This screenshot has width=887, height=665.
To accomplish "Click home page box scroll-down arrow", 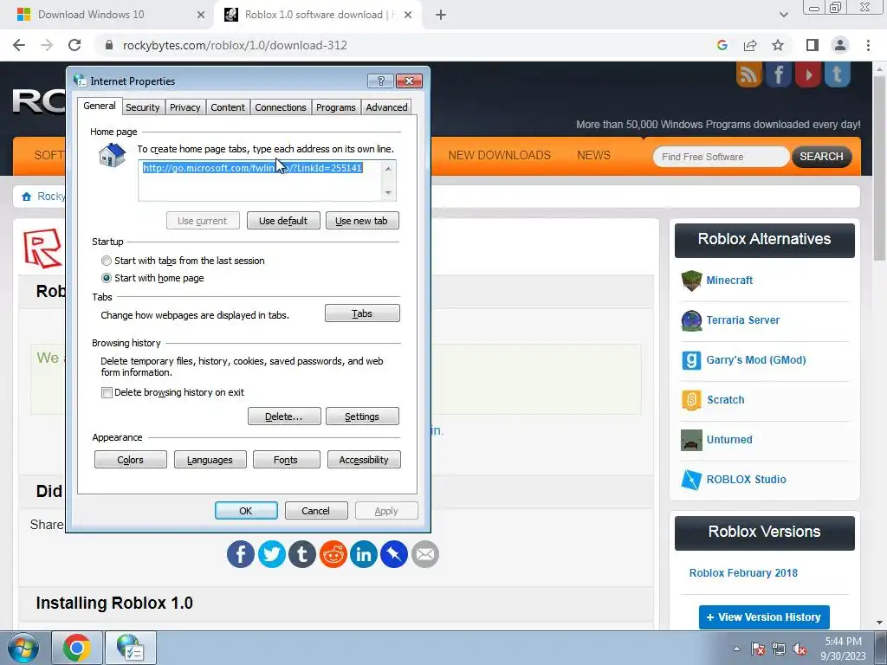I will pyautogui.click(x=388, y=193).
